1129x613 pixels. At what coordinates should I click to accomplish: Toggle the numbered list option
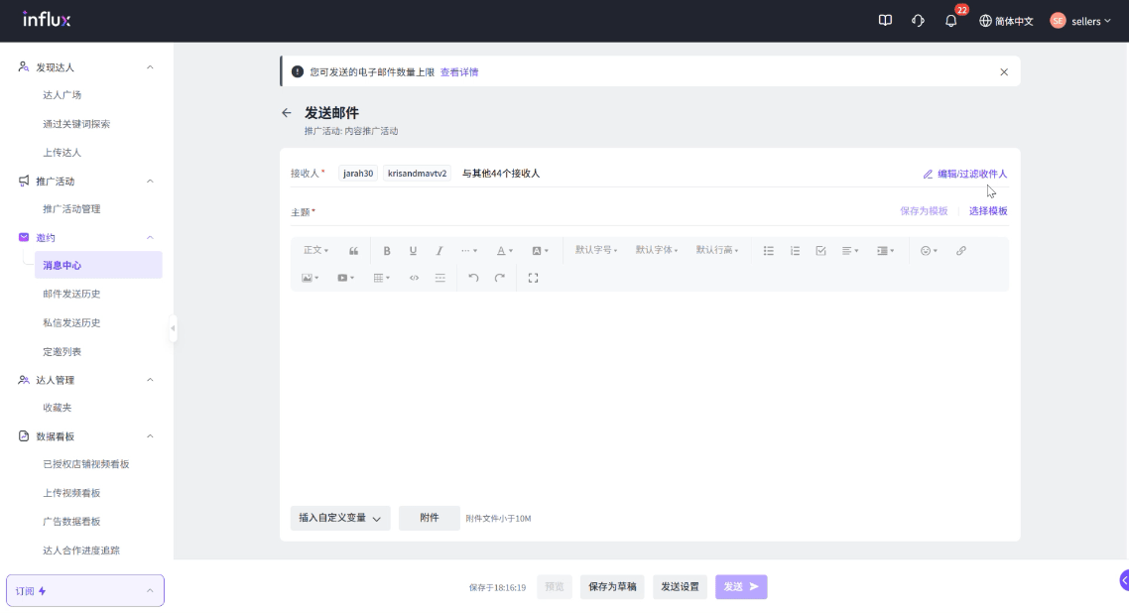click(795, 251)
